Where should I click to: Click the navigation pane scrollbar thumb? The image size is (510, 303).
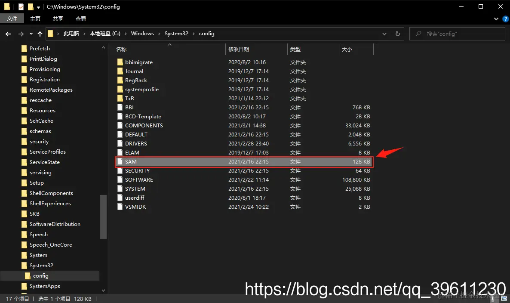(x=104, y=217)
